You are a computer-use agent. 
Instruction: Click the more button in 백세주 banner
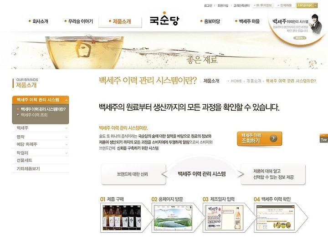300,38
